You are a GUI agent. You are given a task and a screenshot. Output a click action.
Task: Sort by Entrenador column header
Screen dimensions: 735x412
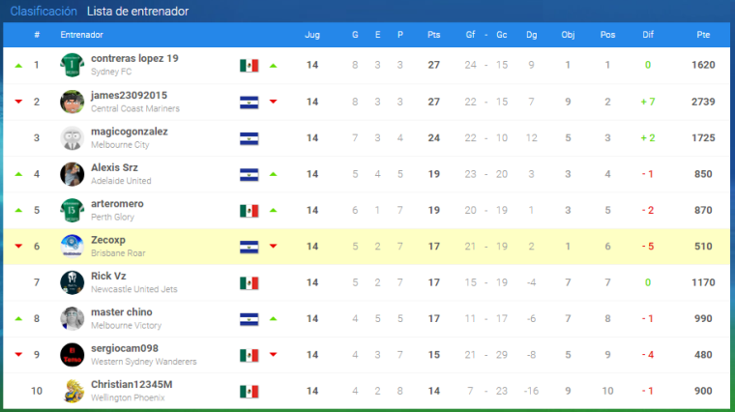click(81, 35)
